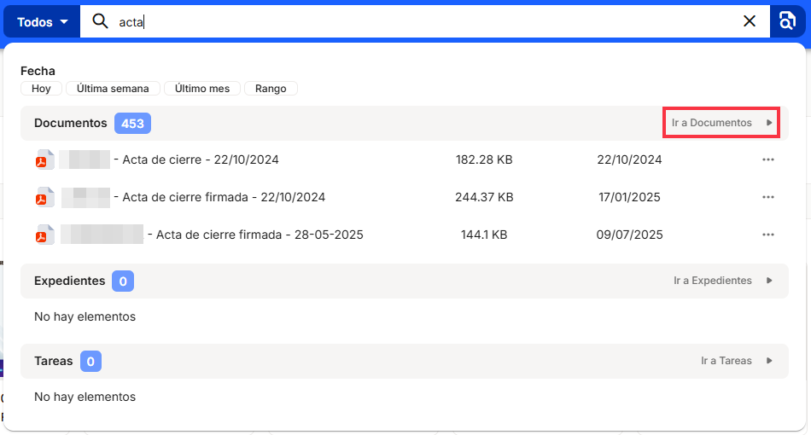Select the Rango date filter
Image resolution: width=811 pixels, height=435 pixels.
pyautogui.click(x=271, y=89)
